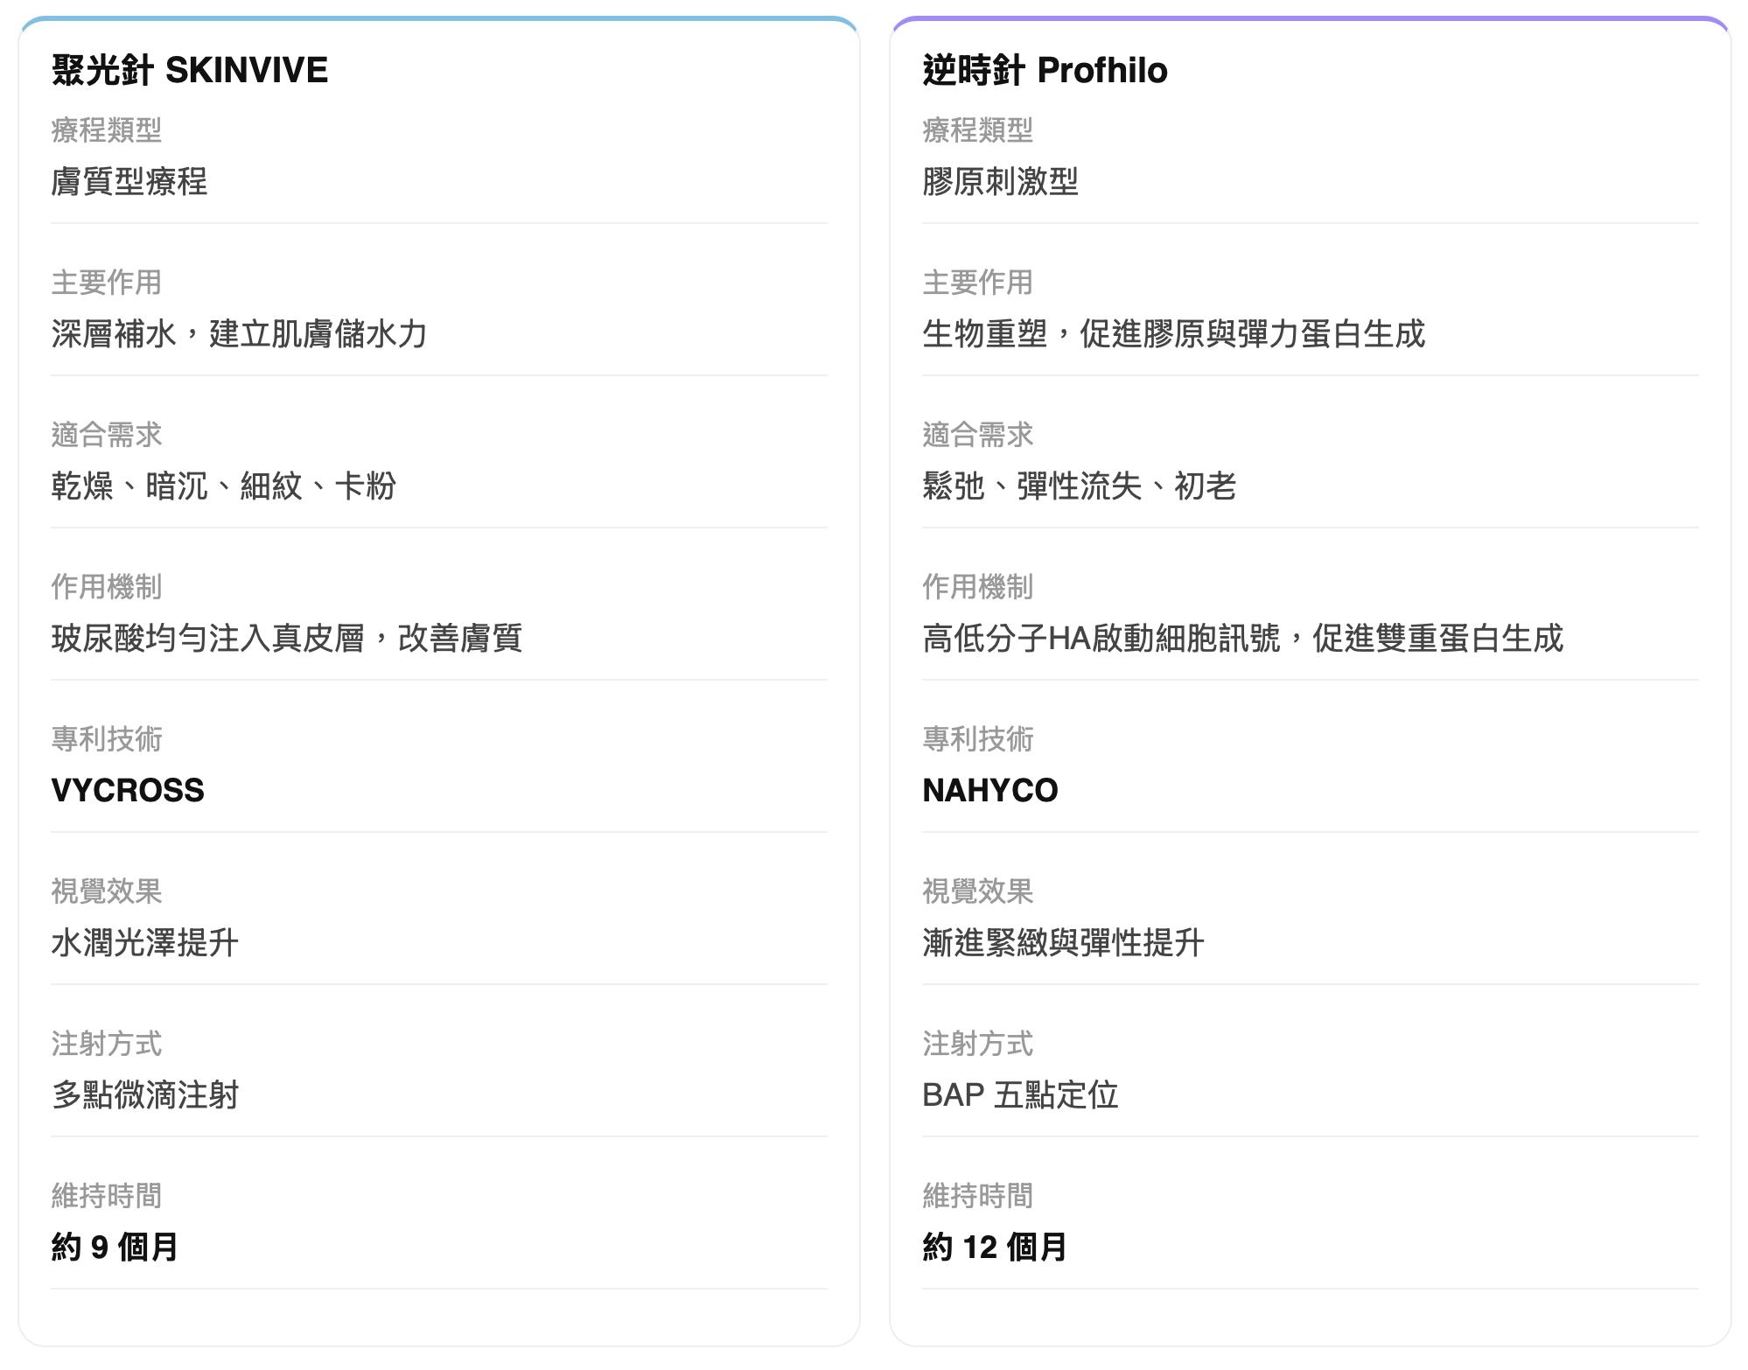Click the duration 約 12 個月
This screenshot has height=1370, width=1748.
click(x=996, y=1248)
